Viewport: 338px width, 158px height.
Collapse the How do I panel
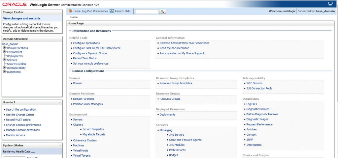(60, 102)
